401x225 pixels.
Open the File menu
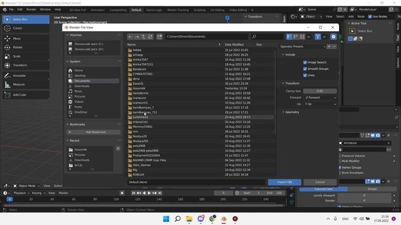pyautogui.click(x=11, y=9)
